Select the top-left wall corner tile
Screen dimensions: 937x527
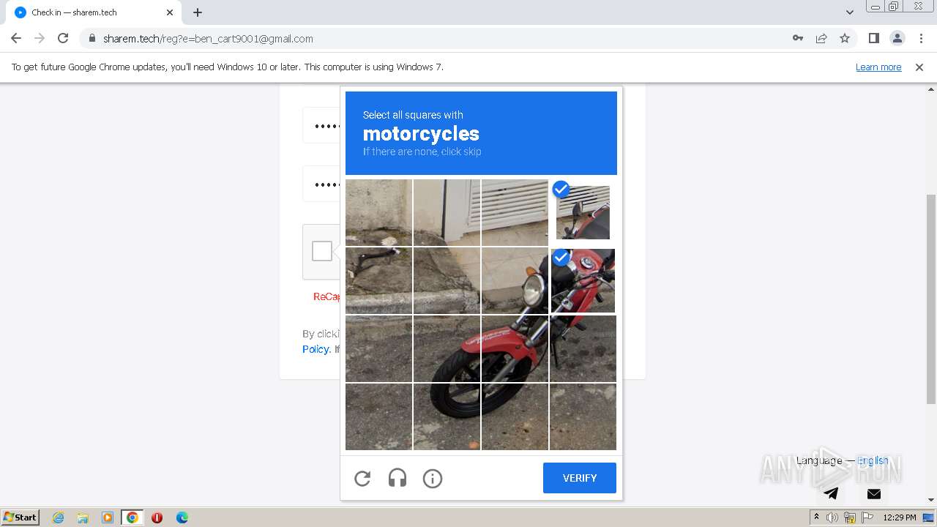[x=378, y=213]
